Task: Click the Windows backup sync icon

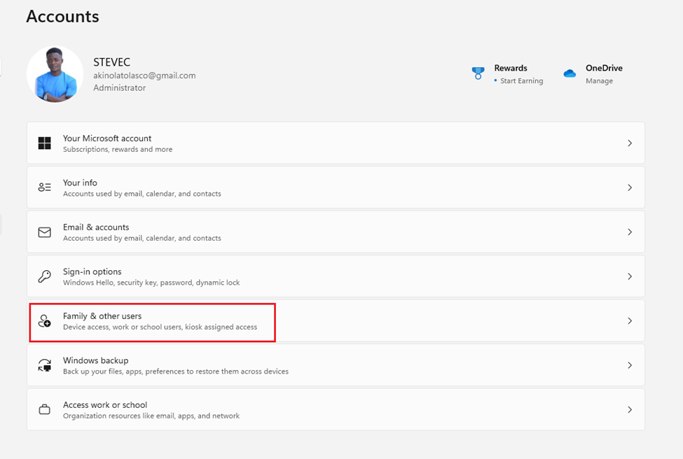Action: [x=45, y=365]
